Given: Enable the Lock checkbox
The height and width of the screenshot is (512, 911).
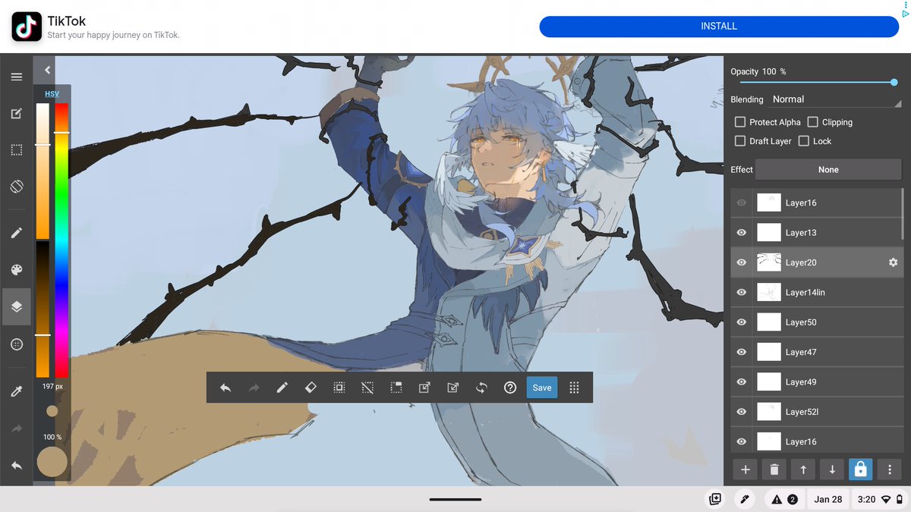Looking at the screenshot, I should [x=804, y=140].
